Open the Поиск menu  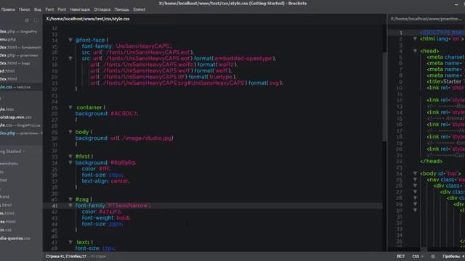pyautogui.click(x=24, y=9)
